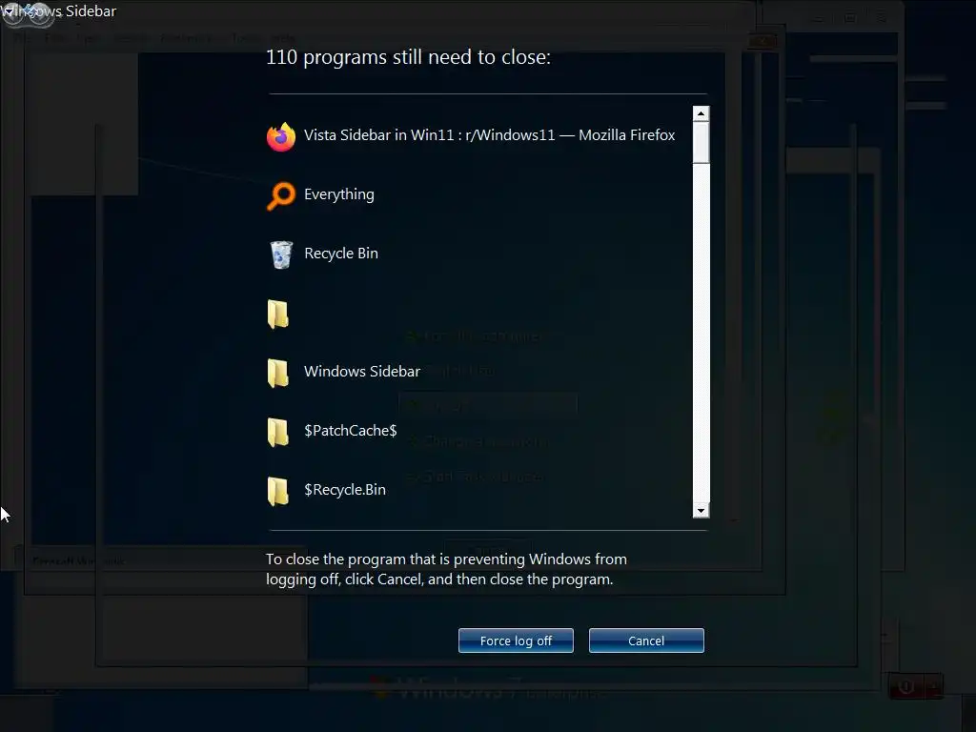Select the Windows Sidebar entry text
The width and height of the screenshot is (976, 732).
click(362, 372)
